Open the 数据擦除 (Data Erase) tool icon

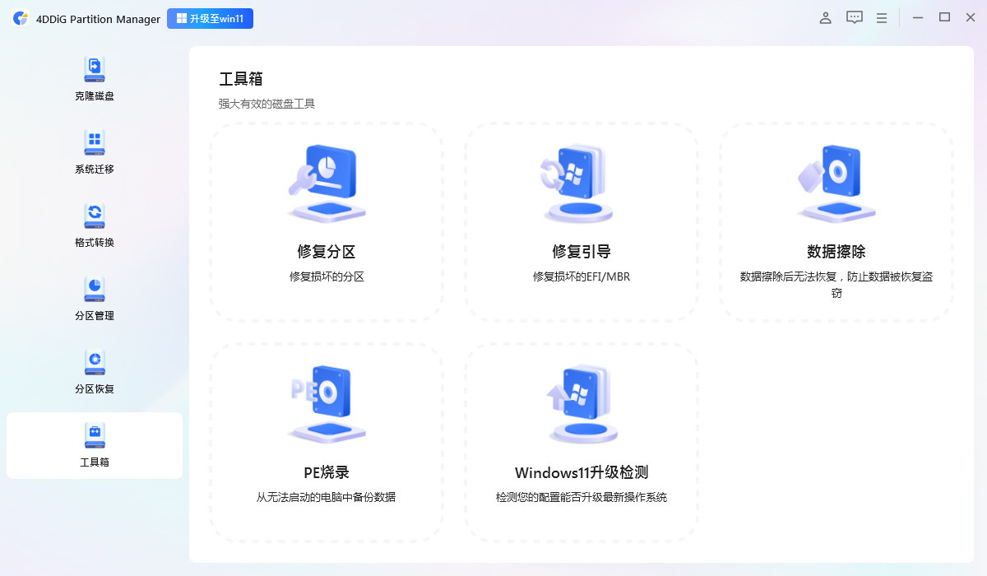click(836, 183)
